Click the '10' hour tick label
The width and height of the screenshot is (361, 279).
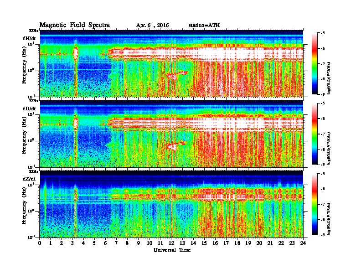click(150, 243)
